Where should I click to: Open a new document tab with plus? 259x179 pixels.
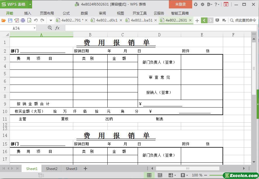point(197,20)
